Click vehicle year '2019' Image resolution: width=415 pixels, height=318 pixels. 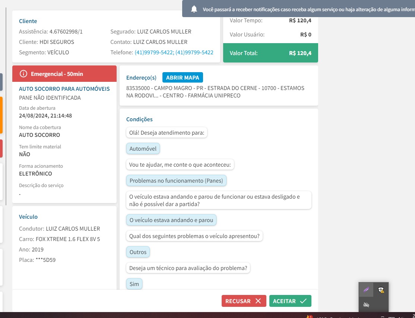click(x=38, y=250)
